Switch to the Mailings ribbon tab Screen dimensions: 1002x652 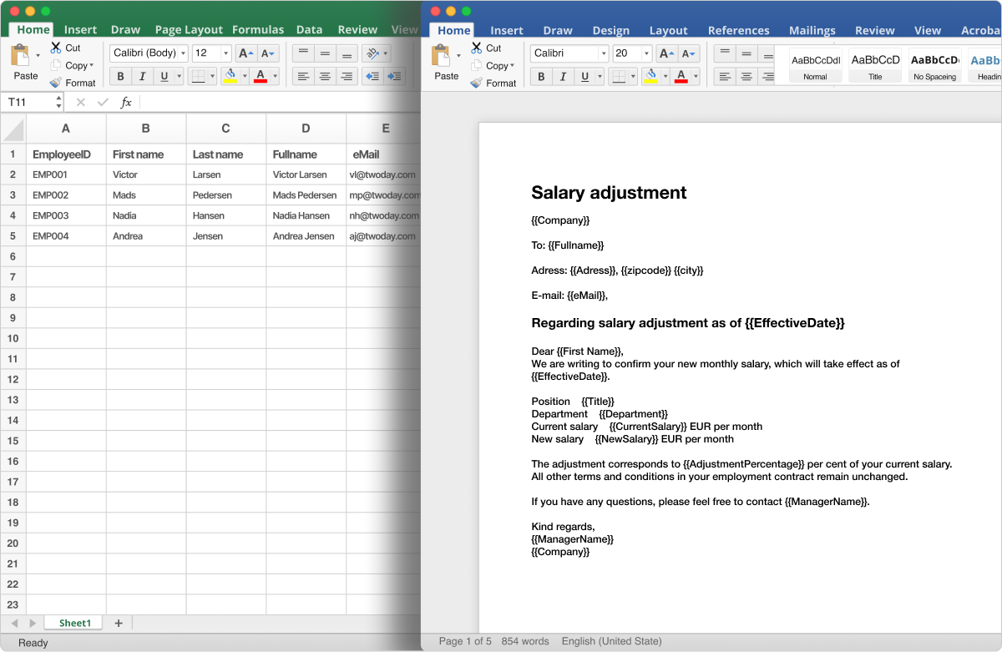(812, 30)
